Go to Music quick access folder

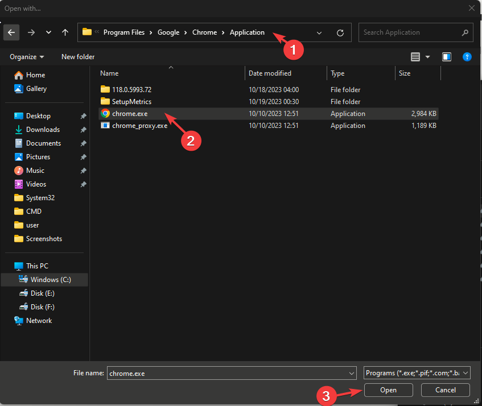35,171
